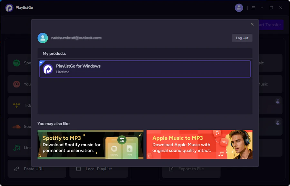Click the My products heading
Screen dimensions: 290x186
54,53
